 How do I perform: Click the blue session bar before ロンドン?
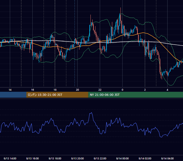tap(13, 95)
